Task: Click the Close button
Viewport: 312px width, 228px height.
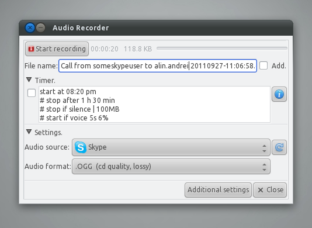Action: pos(270,190)
